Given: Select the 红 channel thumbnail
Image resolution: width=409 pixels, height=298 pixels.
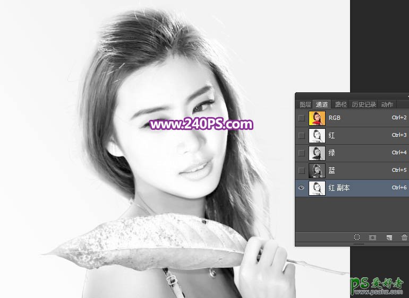Looking at the screenshot, I should click(317, 135).
